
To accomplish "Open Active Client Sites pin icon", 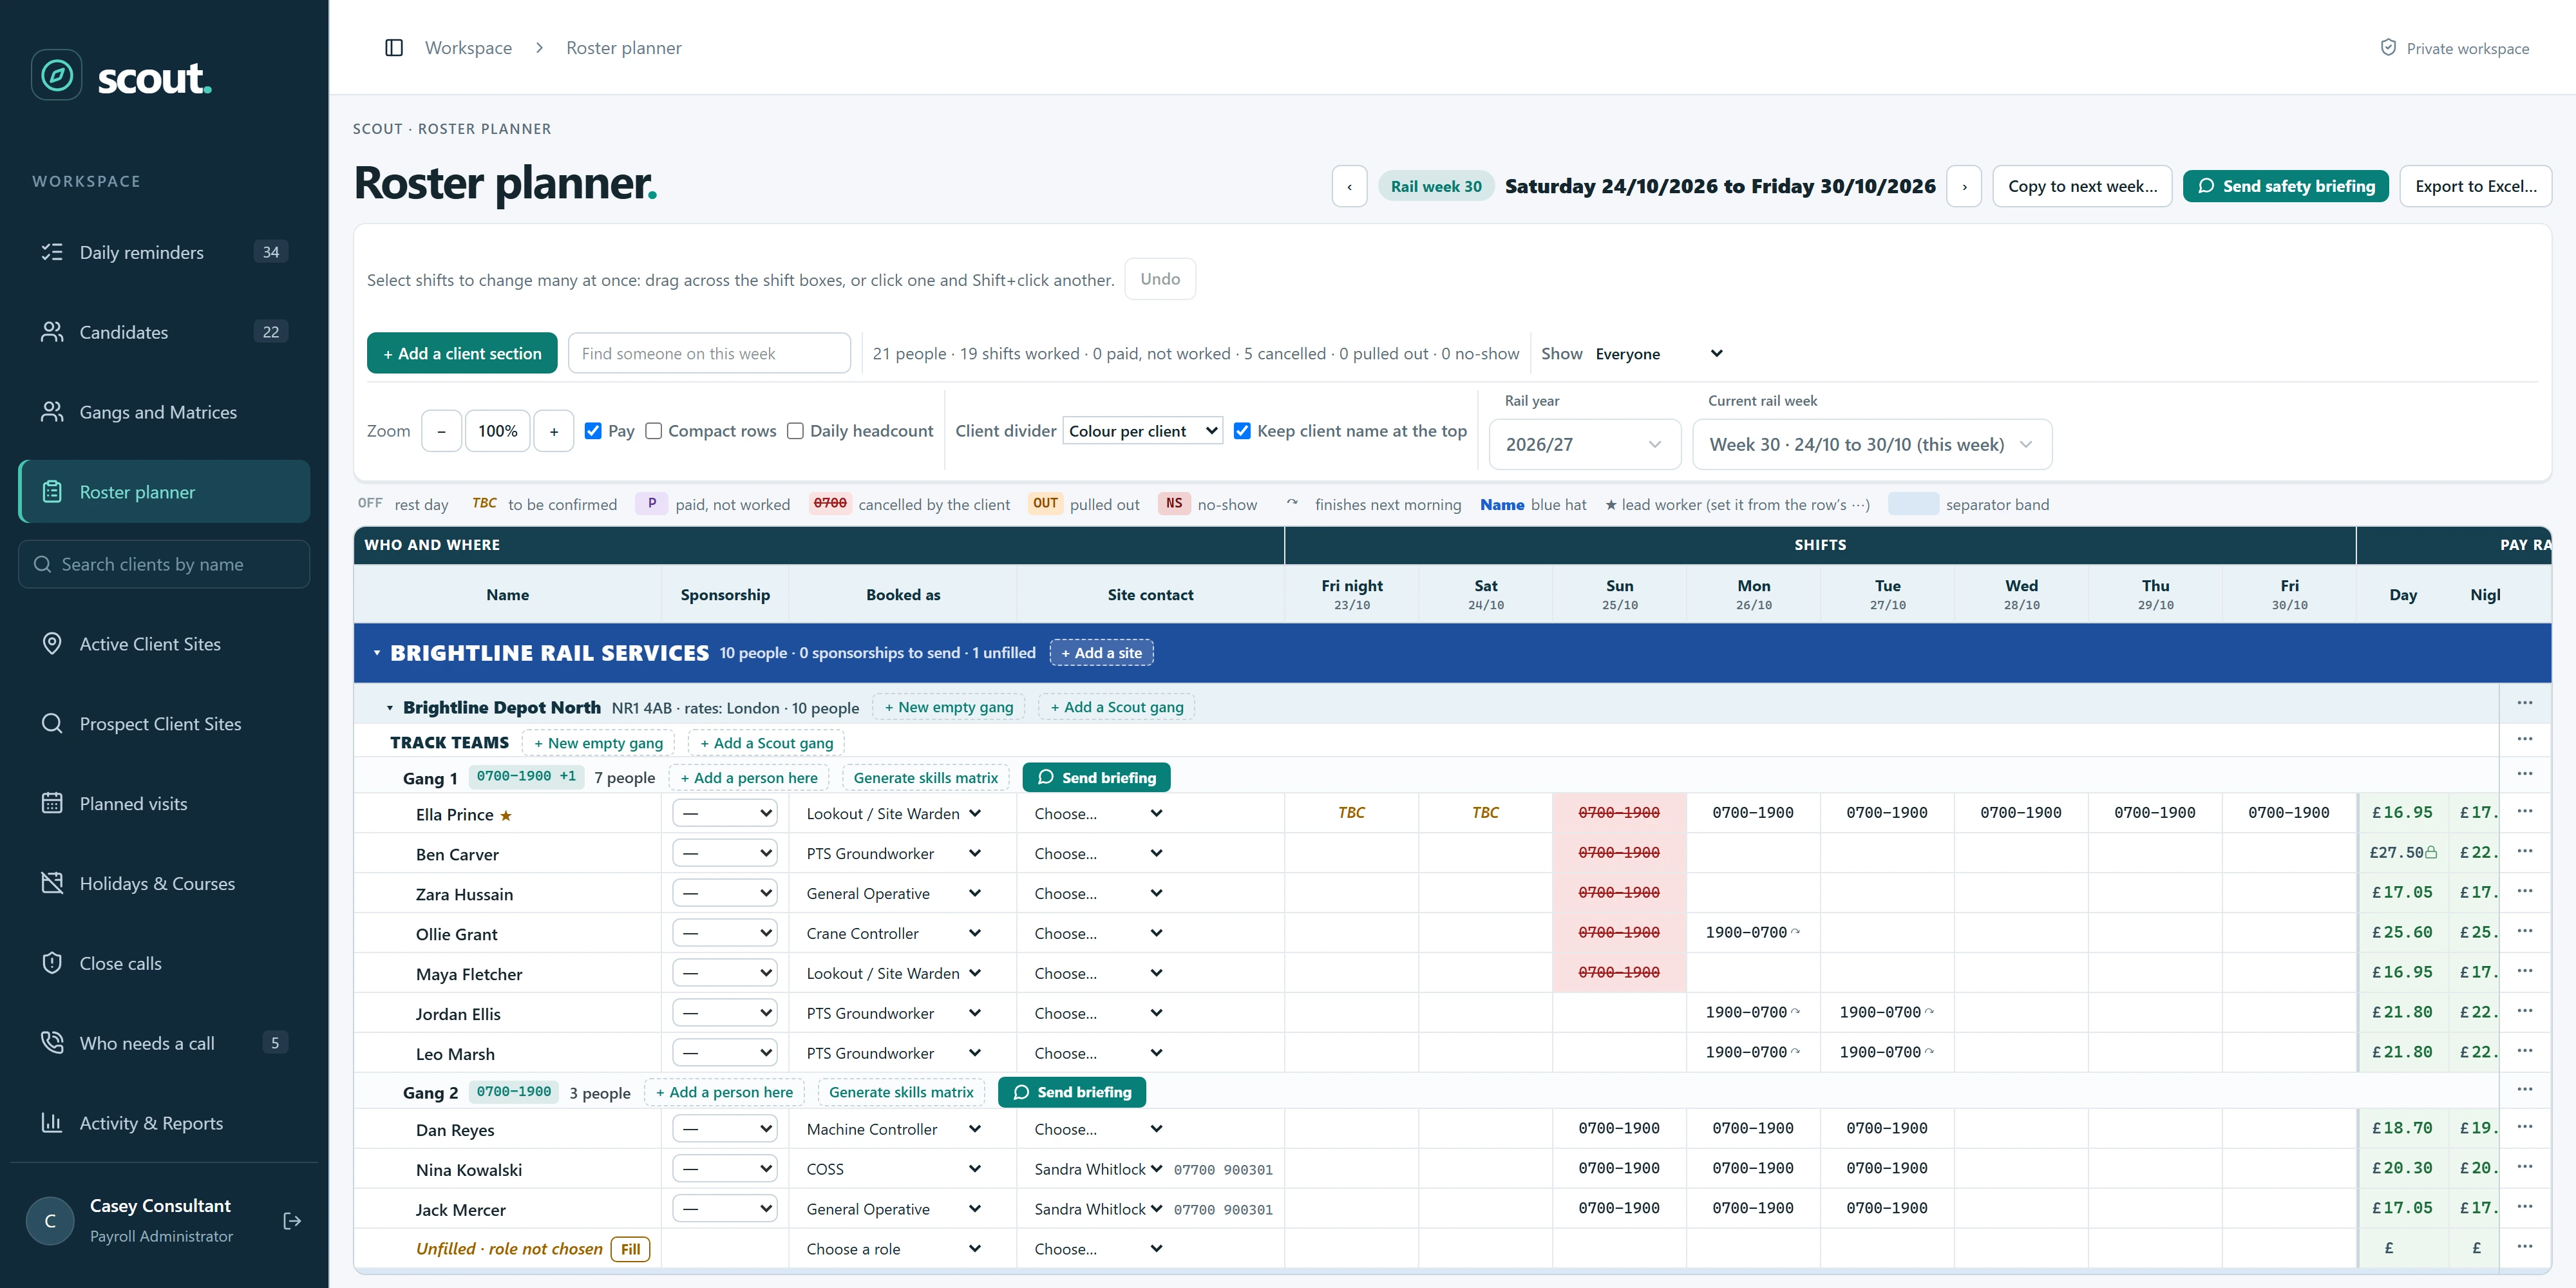I will coord(52,644).
